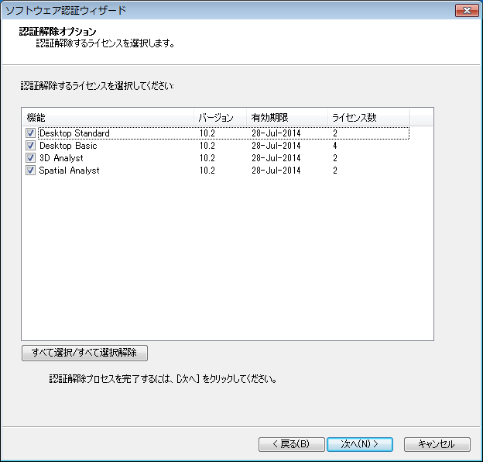Image resolution: width=483 pixels, height=462 pixels.
Task: Select the 3D Analyst row text
Action: click(61, 158)
